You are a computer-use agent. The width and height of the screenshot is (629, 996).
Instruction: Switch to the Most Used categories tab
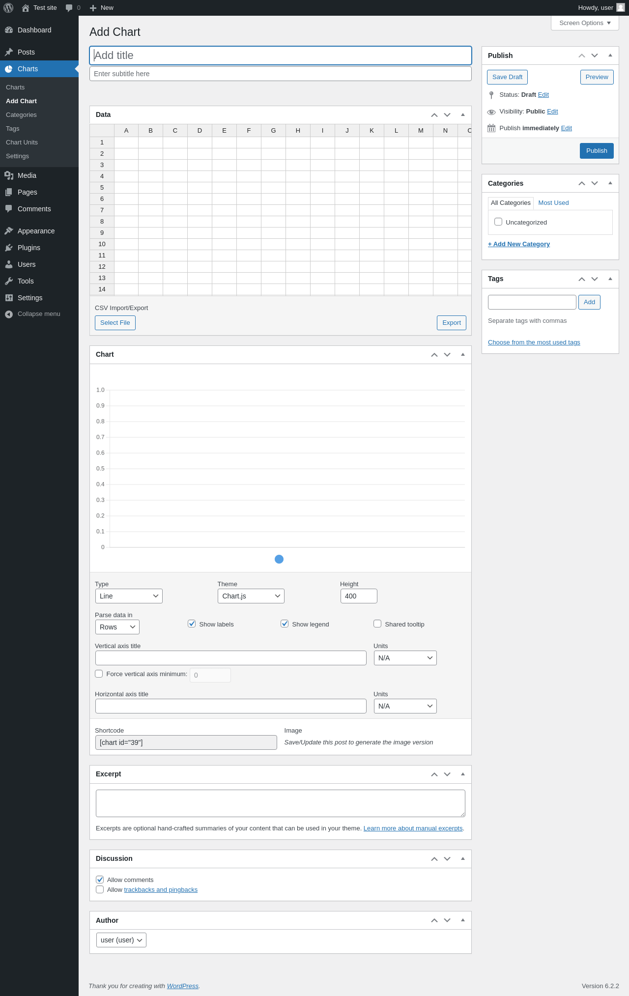tap(553, 203)
